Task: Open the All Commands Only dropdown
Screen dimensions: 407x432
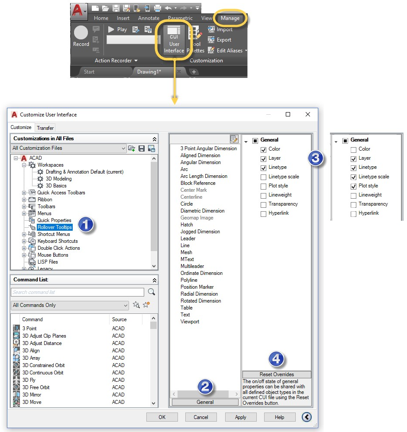Action: [70, 305]
